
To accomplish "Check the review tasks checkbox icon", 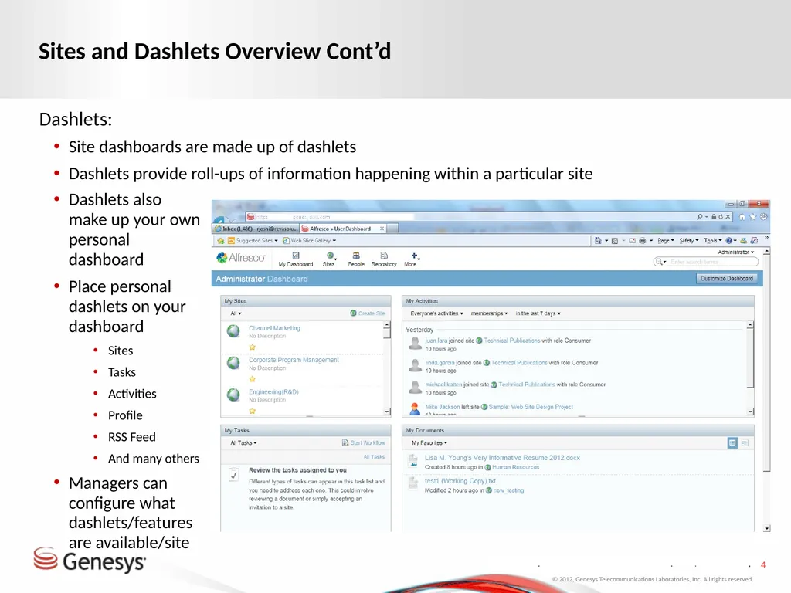I will tap(233, 475).
